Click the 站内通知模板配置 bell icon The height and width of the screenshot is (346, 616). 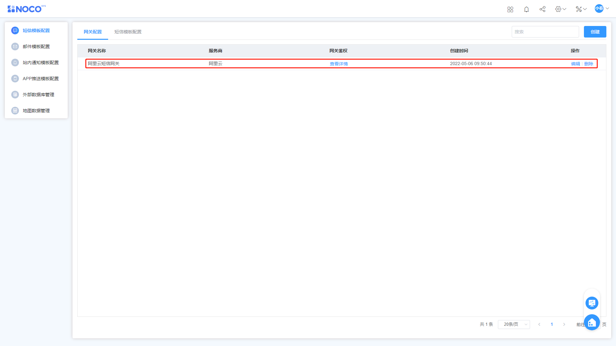(x=15, y=63)
